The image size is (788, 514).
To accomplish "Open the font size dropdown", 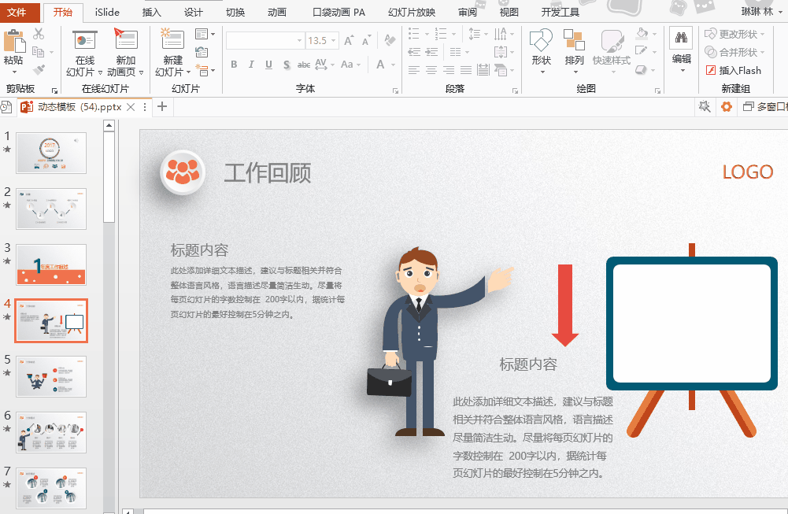I will pos(334,39).
